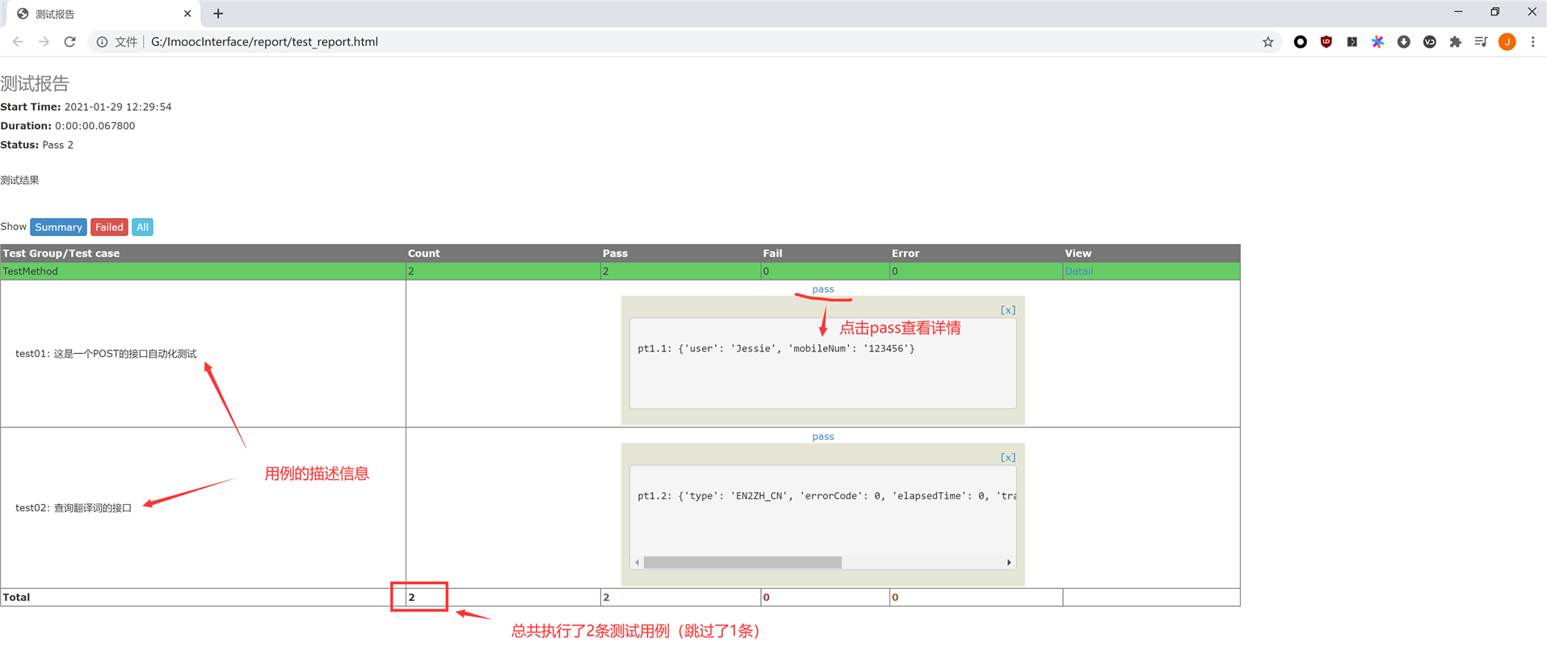Click the 测试结果 description text
The width and height of the screenshot is (1547, 660).
pyautogui.click(x=19, y=180)
